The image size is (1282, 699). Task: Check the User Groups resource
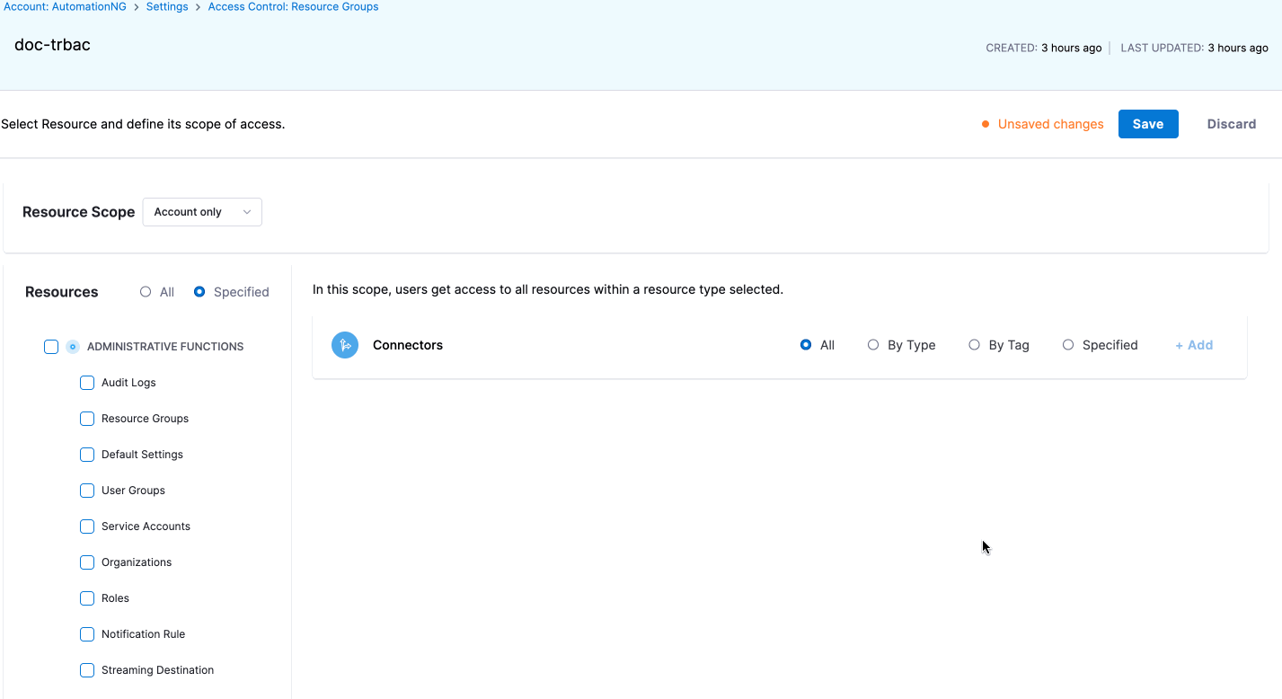tap(87, 491)
